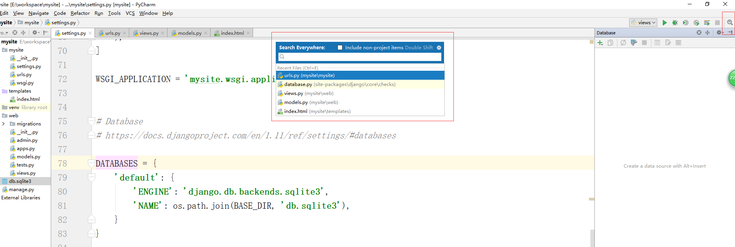Collapse all in Project panel

tap(23, 32)
